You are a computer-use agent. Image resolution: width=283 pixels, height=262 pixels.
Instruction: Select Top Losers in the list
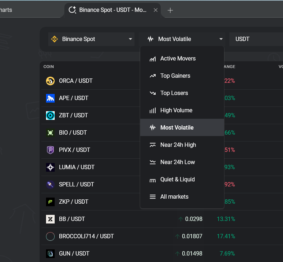point(174,93)
